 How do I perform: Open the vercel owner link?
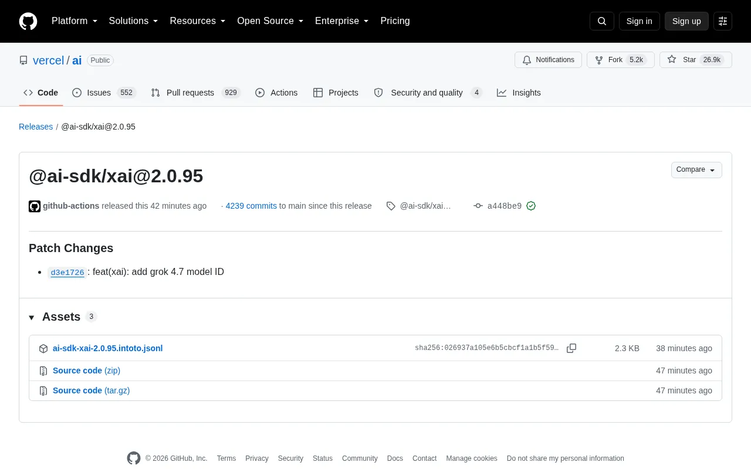coord(48,60)
